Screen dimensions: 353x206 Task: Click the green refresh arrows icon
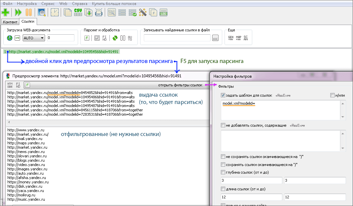coord(115,38)
